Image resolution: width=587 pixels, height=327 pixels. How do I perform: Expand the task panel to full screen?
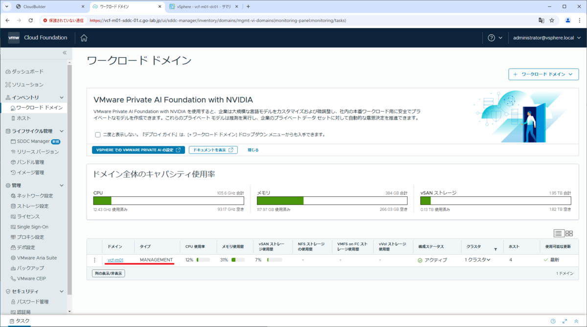pyautogui.click(x=564, y=321)
